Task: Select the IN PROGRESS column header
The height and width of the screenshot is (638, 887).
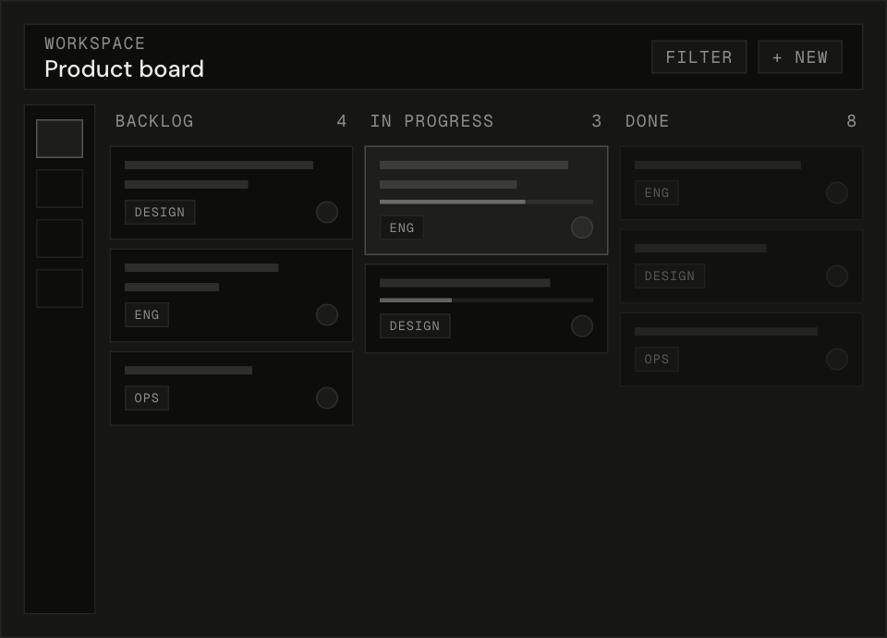Action: [x=431, y=121]
